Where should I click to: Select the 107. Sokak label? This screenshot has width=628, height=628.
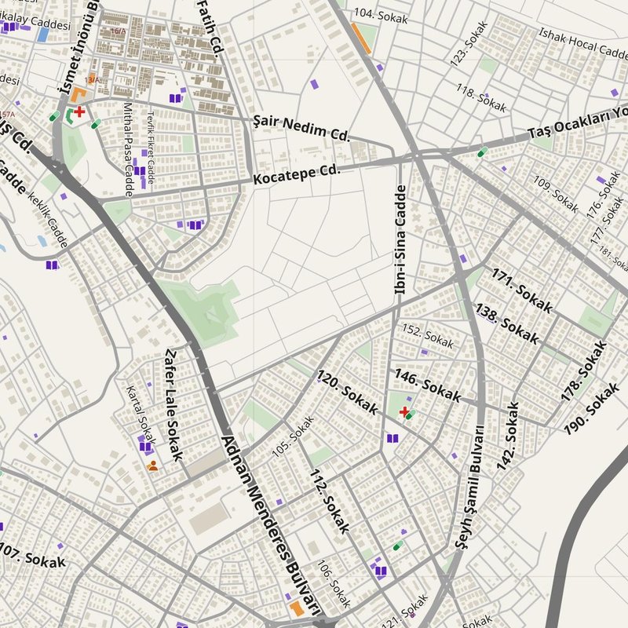click(x=32, y=557)
